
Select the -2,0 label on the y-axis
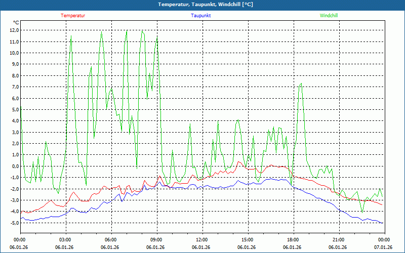(x=14, y=189)
